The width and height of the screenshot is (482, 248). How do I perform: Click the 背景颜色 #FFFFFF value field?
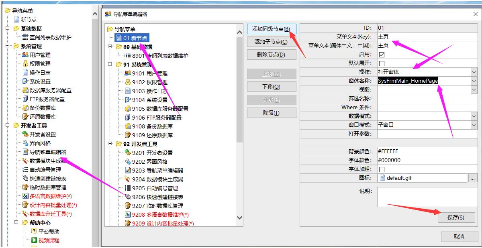coord(427,152)
